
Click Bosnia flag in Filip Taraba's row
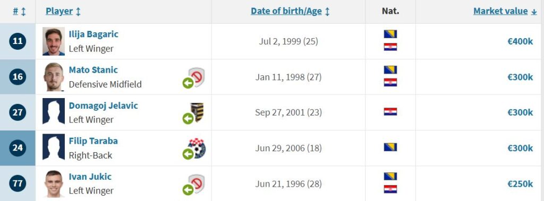390,147
